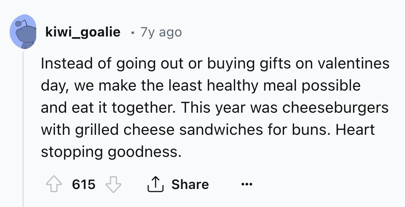
Task: Click the word 'together.' in the comment
Action: point(144,108)
